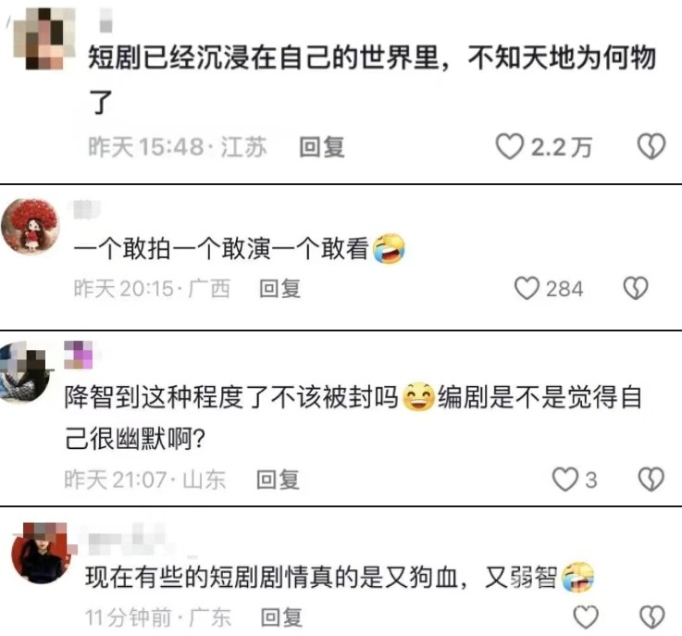Like the Shandong comment with 3 likes
The image size is (682, 636).
pyautogui.click(x=564, y=480)
